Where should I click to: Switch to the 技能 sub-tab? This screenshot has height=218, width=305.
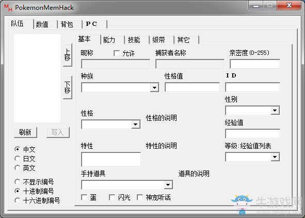(x=137, y=40)
